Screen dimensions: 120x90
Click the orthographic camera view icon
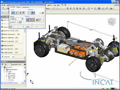click(103, 8)
